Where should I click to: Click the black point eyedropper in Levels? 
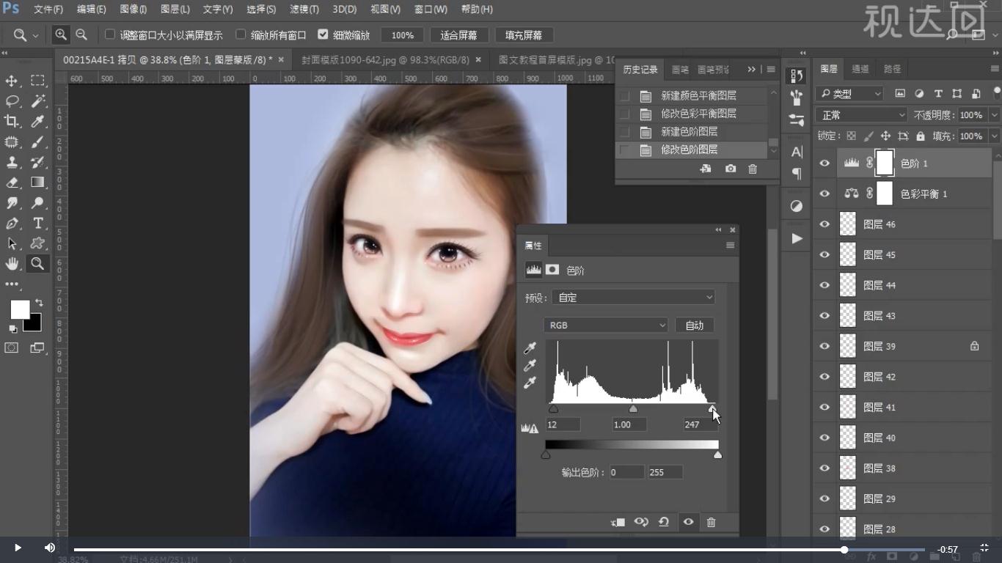pyautogui.click(x=530, y=347)
